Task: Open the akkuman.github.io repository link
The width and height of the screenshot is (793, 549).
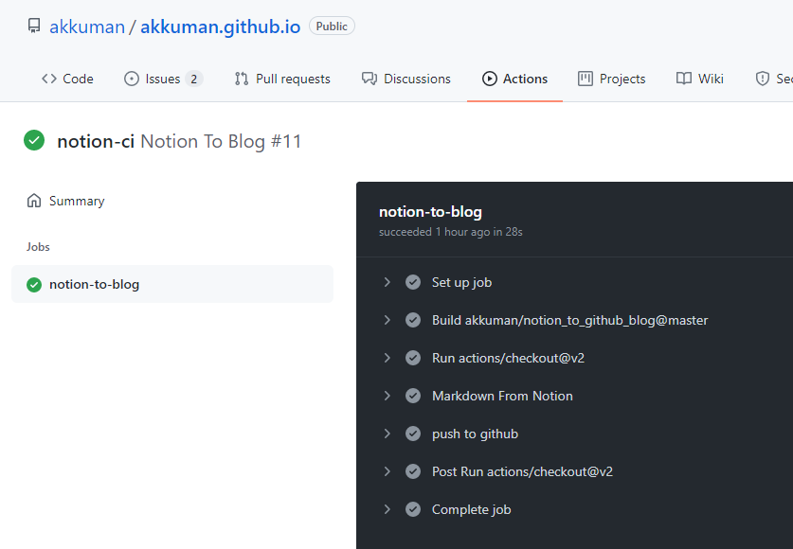Action: click(x=220, y=27)
